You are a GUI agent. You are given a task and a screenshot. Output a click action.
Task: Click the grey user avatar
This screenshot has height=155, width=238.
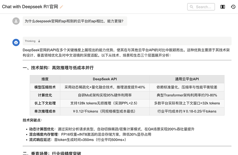tap(16, 21)
